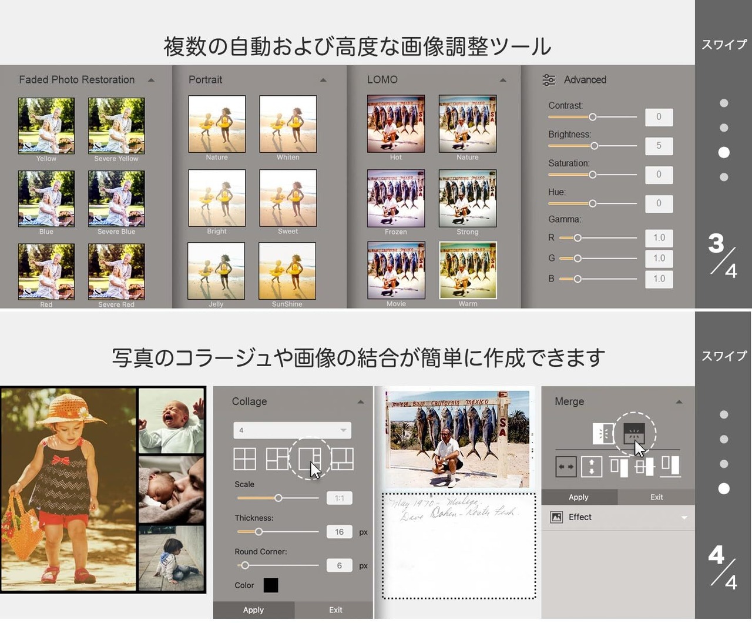The height and width of the screenshot is (623, 752).
Task: Click Exit in the Merge panel
Action: (656, 497)
